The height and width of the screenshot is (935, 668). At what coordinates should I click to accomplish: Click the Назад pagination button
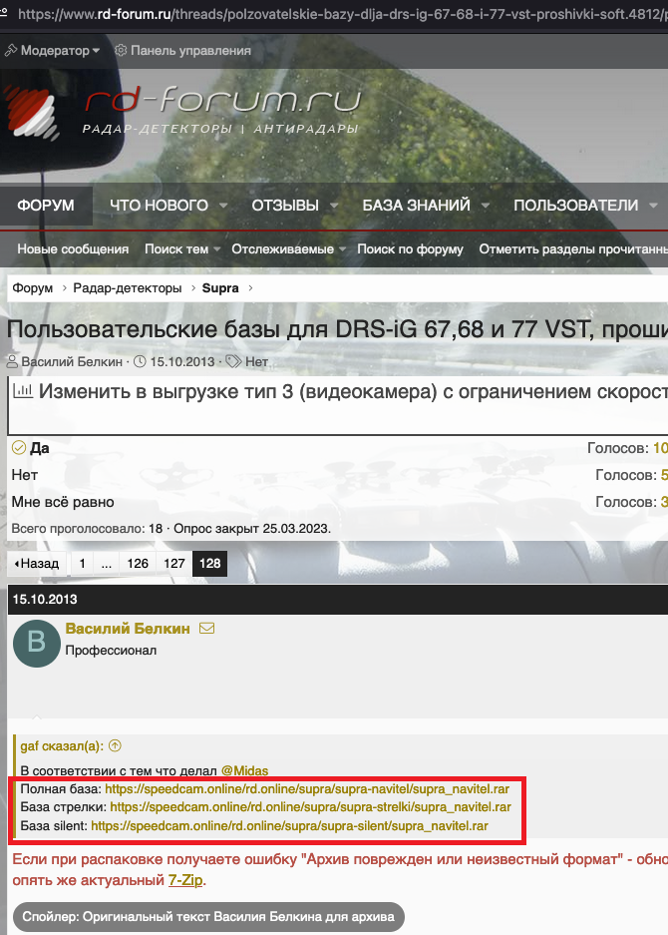[x=36, y=564]
